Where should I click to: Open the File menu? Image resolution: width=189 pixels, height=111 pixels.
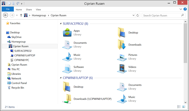[8, 9]
